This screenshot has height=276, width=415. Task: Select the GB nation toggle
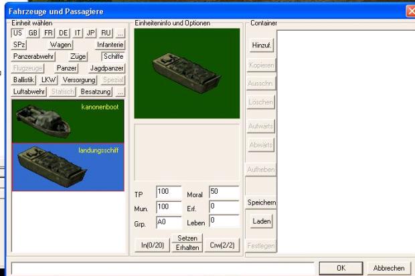(x=33, y=33)
